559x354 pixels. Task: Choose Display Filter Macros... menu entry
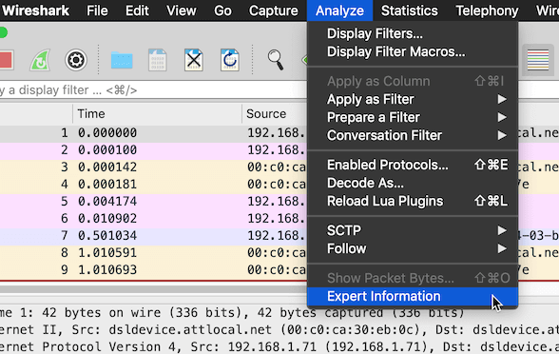coord(413,51)
